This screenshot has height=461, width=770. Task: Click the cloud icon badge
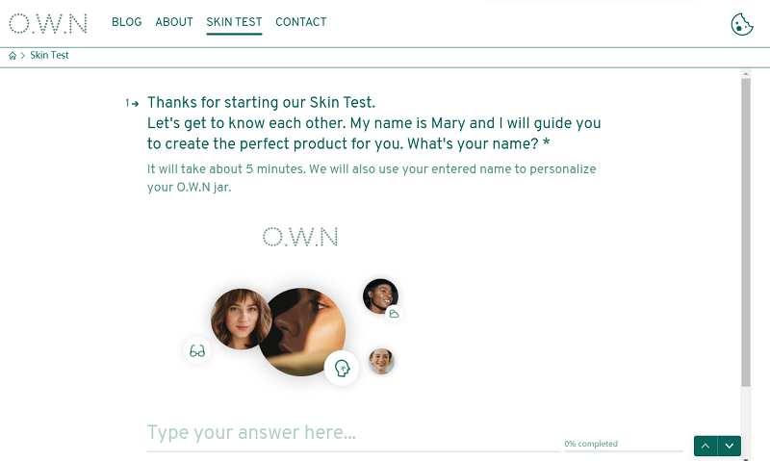pos(394,314)
